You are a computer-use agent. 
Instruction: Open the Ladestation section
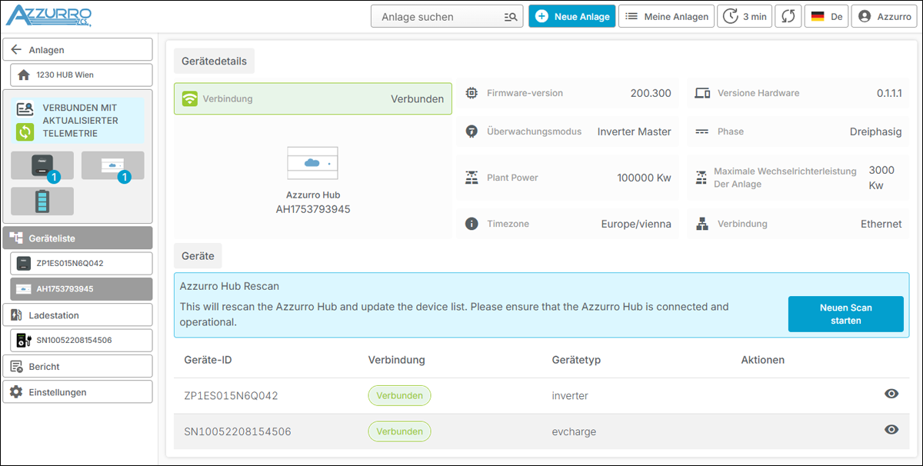tap(78, 315)
